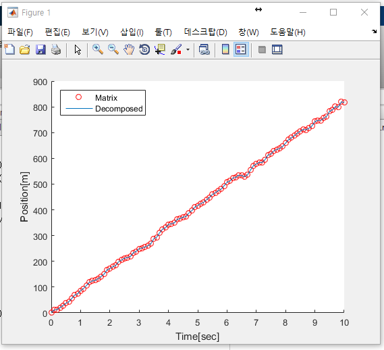The width and height of the screenshot is (384, 350).
Task: Open the 삽입(I) menu
Action: pos(132,32)
